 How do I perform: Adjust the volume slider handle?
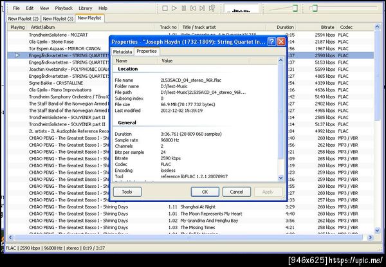coord(295,8)
